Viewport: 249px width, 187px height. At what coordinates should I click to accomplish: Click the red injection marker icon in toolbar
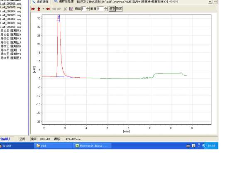[x=39, y=9]
